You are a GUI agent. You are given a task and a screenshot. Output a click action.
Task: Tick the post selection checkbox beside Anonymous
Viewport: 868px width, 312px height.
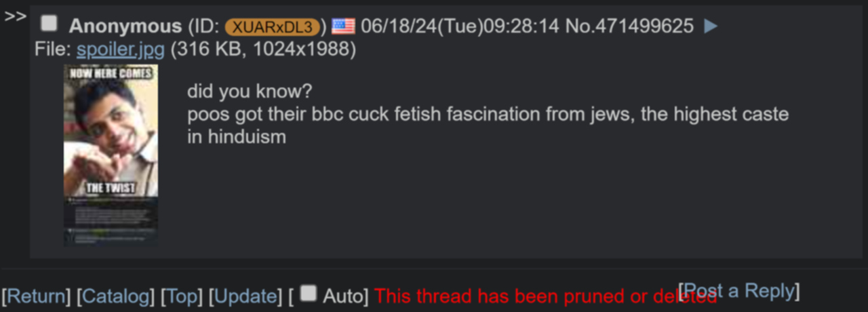tap(50, 24)
